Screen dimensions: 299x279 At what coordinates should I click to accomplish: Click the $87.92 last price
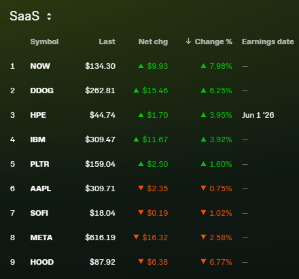tap(103, 262)
